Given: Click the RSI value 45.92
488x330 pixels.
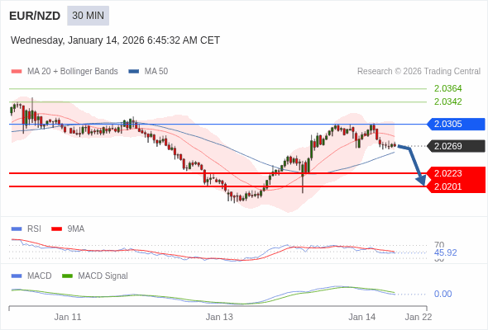Looking at the screenshot, I should click(x=445, y=253).
